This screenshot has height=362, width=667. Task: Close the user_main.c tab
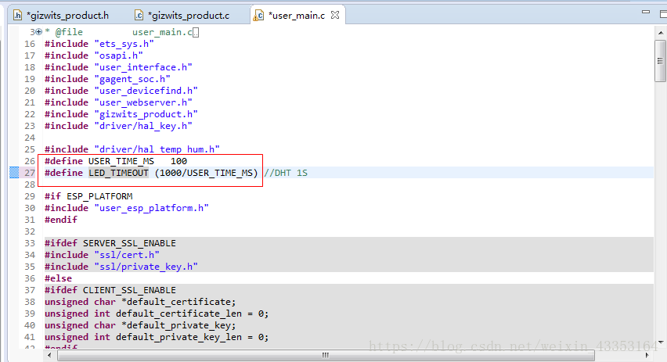click(x=335, y=15)
